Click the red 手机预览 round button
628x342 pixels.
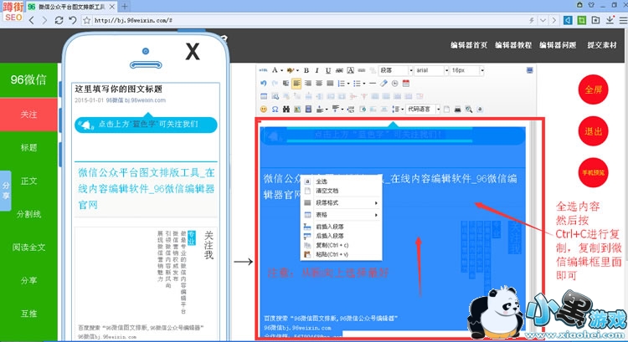pos(593,173)
